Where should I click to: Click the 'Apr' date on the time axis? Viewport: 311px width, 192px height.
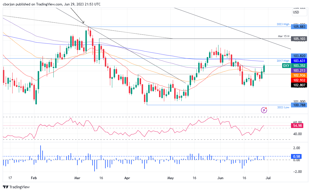coord(127,177)
